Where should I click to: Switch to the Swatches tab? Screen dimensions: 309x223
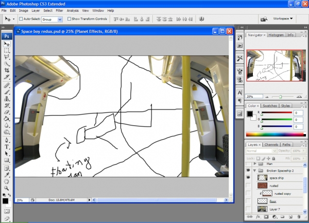tap(269, 106)
